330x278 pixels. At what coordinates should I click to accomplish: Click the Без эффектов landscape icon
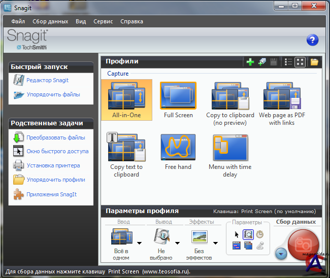(x=200, y=236)
